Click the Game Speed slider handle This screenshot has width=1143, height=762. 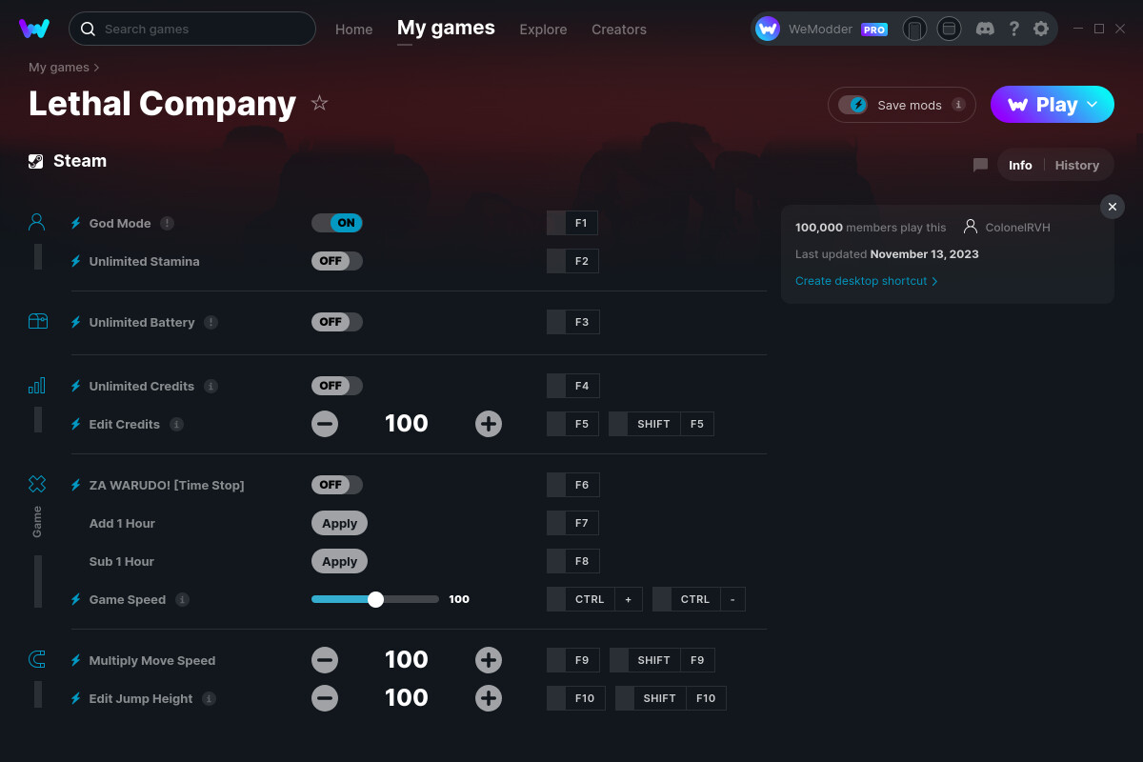pyautogui.click(x=375, y=599)
